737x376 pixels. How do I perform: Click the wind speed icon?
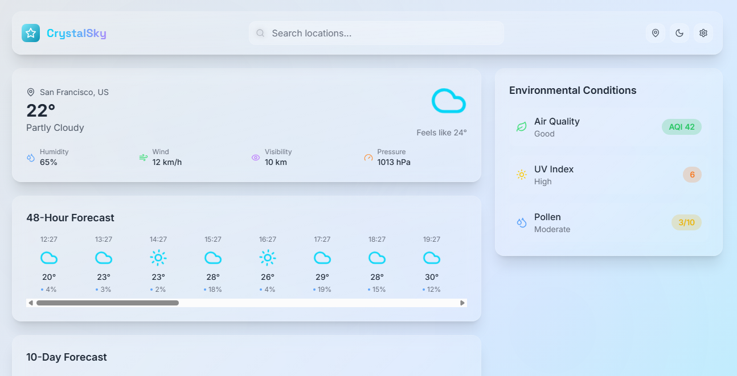(x=143, y=158)
